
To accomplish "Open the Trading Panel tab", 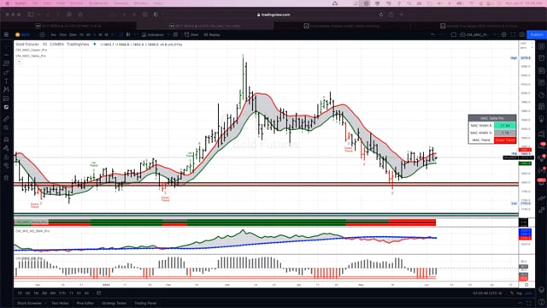I will click(145, 303).
